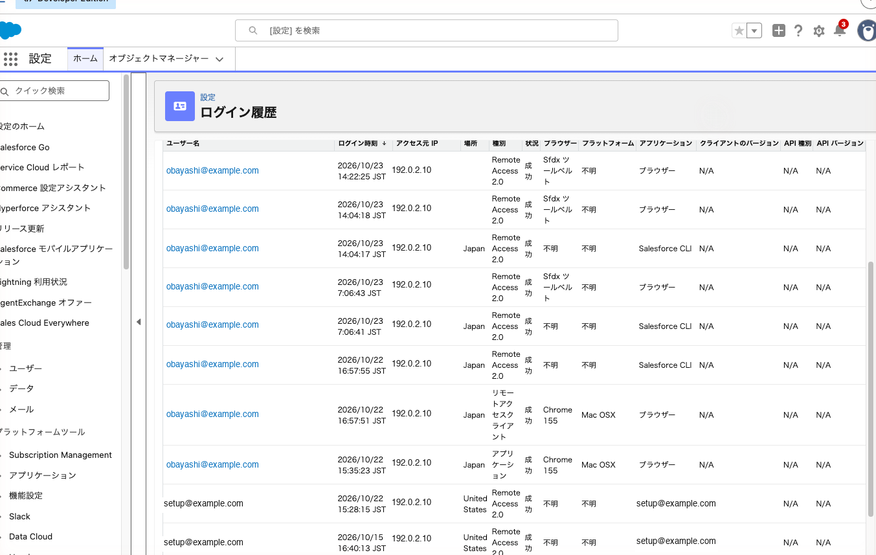Click the アクセス元 IP column header
The height and width of the screenshot is (555, 876).
tap(417, 143)
